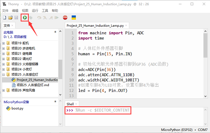Click the Open file folder icon
210x133 pixels.
[10, 18]
